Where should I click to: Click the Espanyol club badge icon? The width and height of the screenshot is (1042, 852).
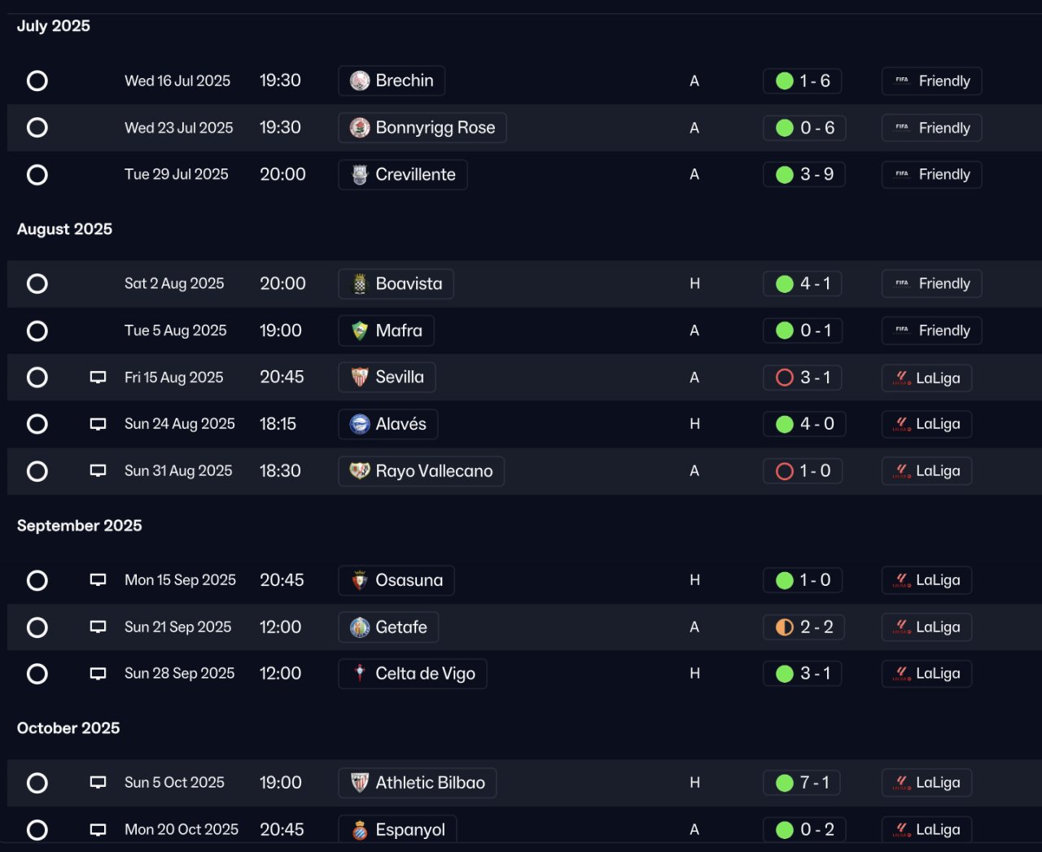360,830
